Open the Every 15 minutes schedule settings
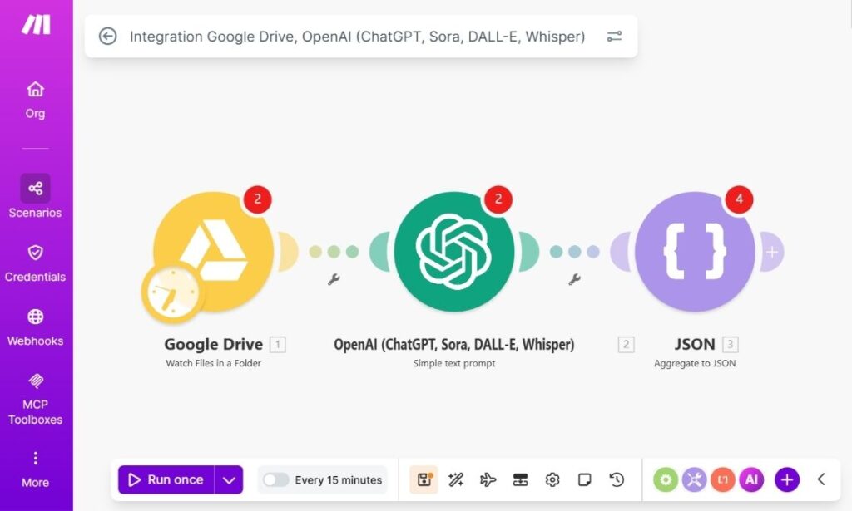The width and height of the screenshot is (852, 511). (x=339, y=480)
